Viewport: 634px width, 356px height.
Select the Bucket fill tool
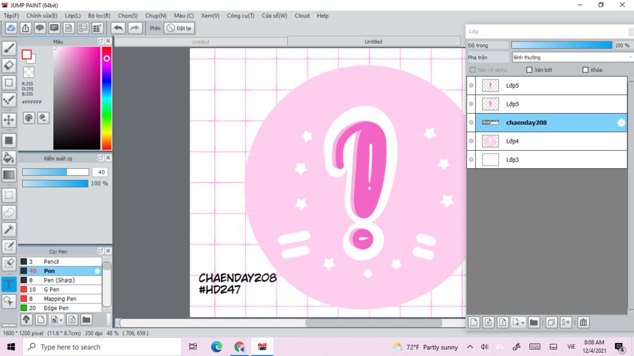point(9,158)
